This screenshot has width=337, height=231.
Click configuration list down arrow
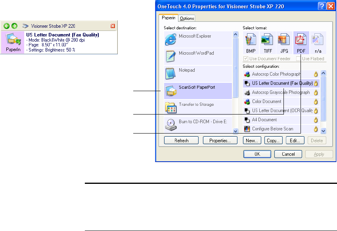323,131
